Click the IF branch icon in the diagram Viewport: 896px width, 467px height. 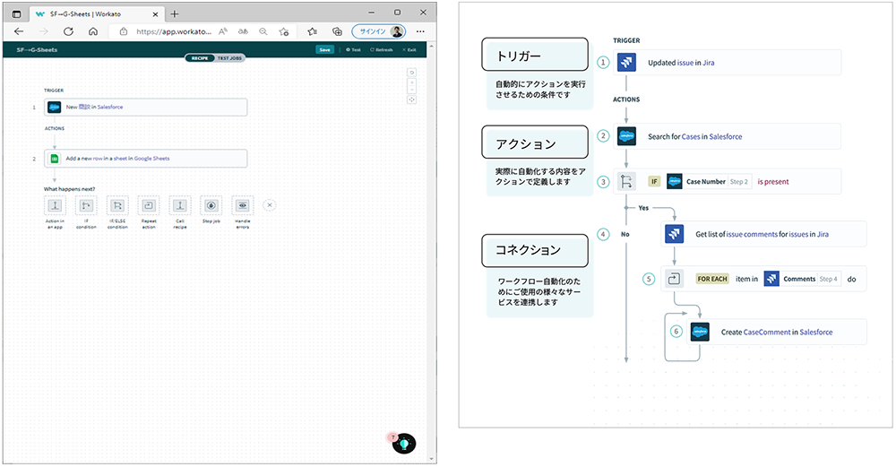click(x=627, y=181)
